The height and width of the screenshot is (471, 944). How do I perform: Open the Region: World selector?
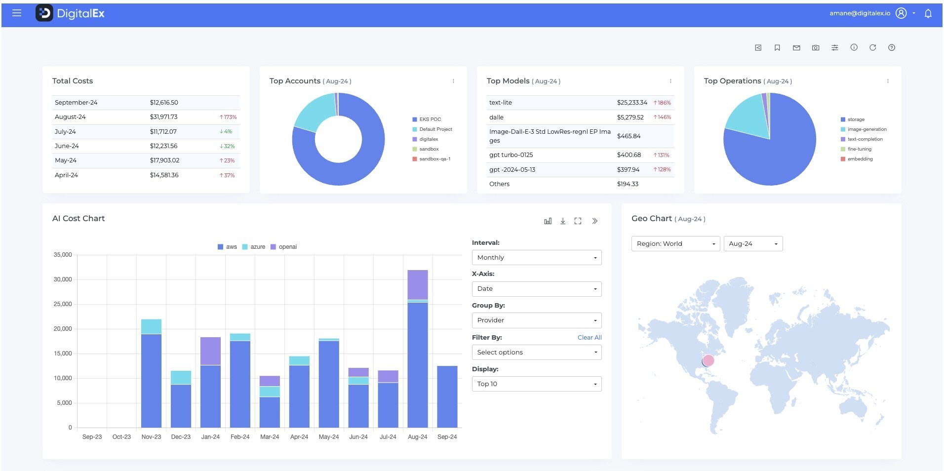[675, 244]
